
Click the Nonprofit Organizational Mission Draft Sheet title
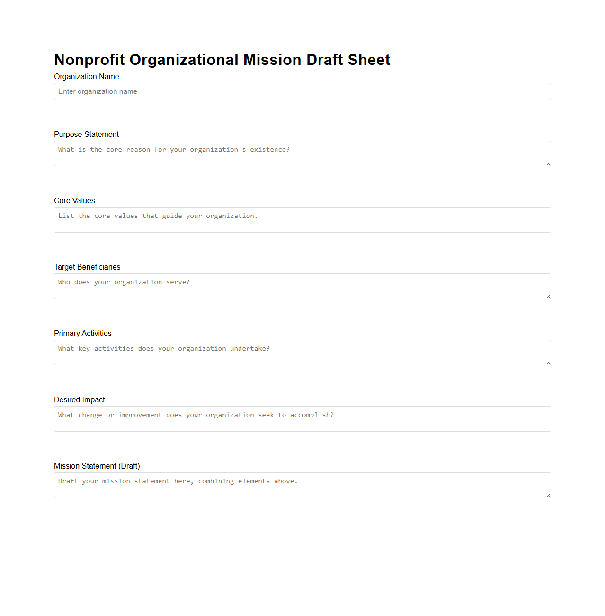(222, 60)
